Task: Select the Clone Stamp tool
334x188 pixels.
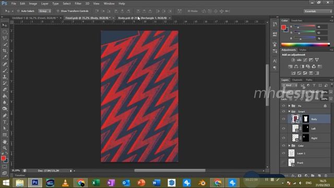Action: (5, 77)
